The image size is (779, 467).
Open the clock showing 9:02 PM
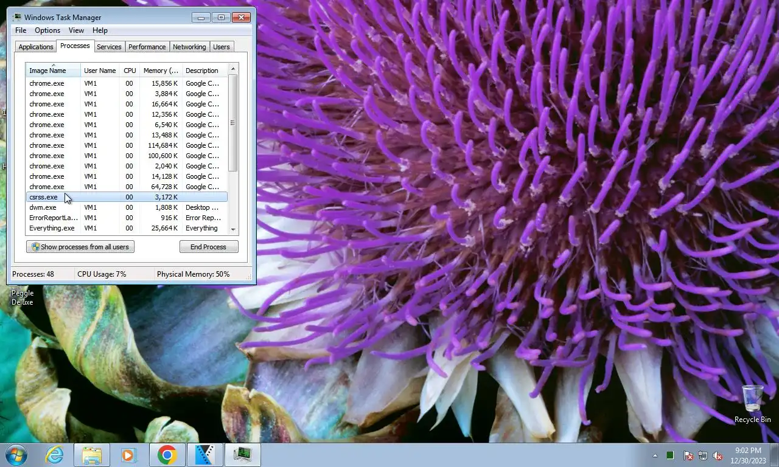748,455
